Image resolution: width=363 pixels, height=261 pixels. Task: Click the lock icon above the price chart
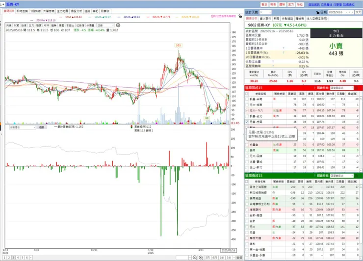240,16
